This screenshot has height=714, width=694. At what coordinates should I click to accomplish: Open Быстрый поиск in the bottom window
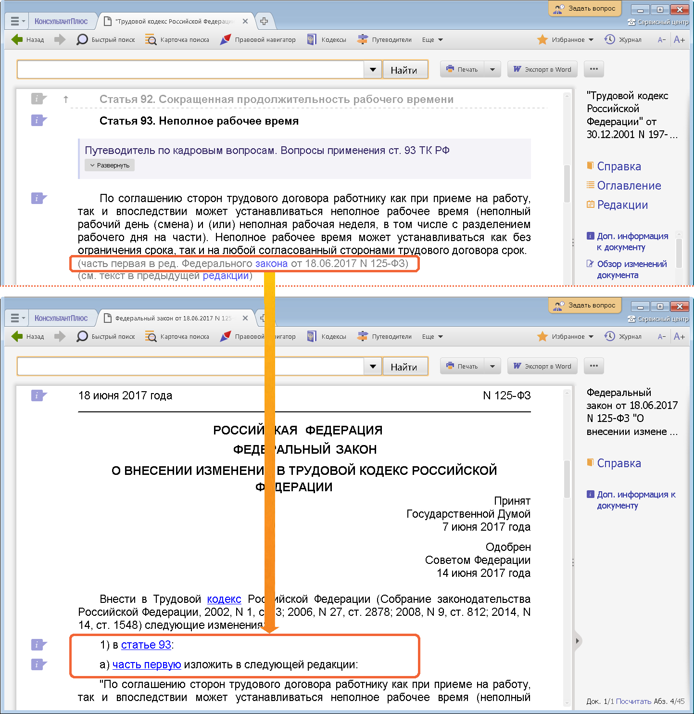click(x=106, y=337)
